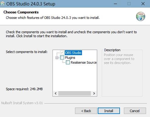Enable the Realsense Source checkbox
The height and width of the screenshot is (117, 150).
68,62
